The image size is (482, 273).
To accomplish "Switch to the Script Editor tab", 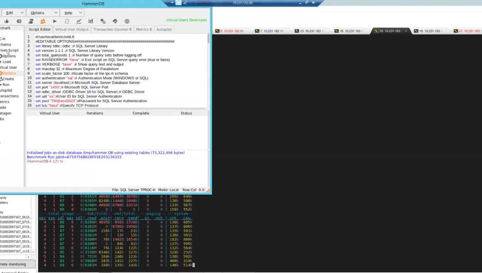I will 40,30.
